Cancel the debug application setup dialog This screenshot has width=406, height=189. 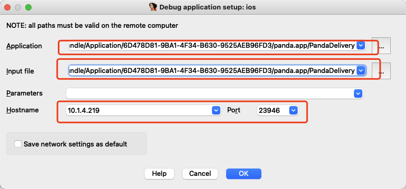(200, 173)
